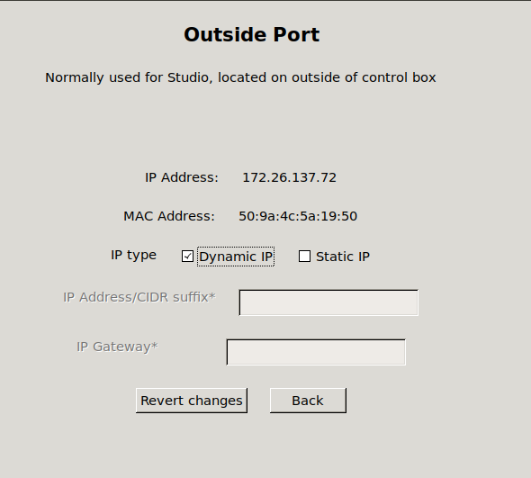This screenshot has height=478, width=531.
Task: Go Back from Outside Port page
Action: pyautogui.click(x=308, y=401)
